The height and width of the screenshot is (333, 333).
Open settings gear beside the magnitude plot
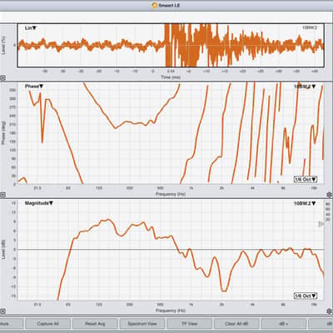point(330,311)
